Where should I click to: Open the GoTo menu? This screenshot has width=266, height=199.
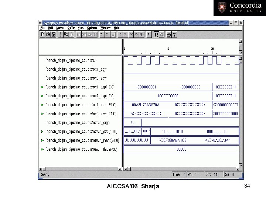(x=71, y=28)
